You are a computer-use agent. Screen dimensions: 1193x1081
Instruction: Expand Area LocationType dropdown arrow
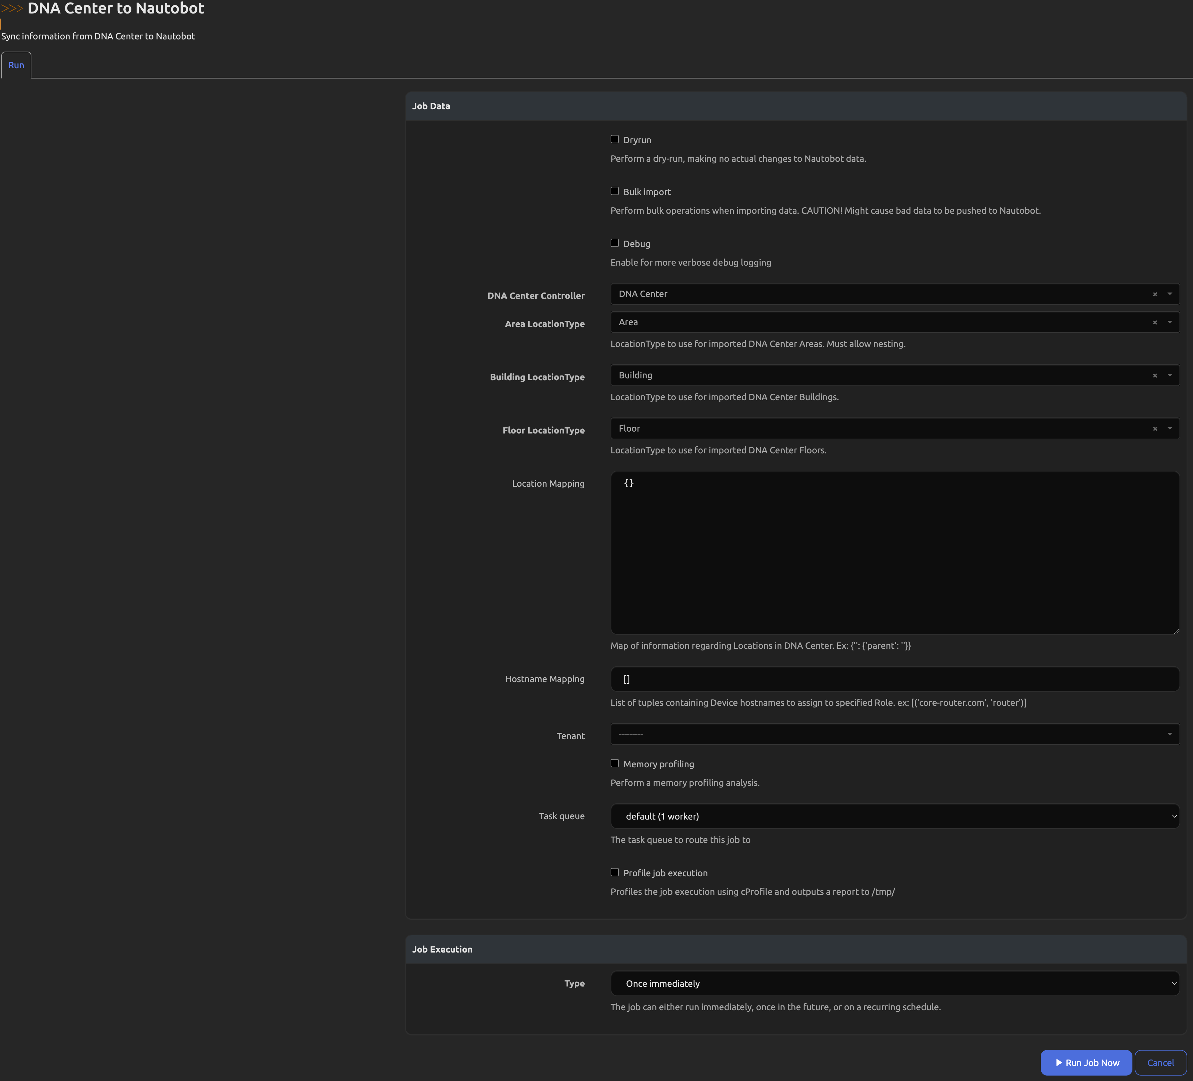point(1169,322)
